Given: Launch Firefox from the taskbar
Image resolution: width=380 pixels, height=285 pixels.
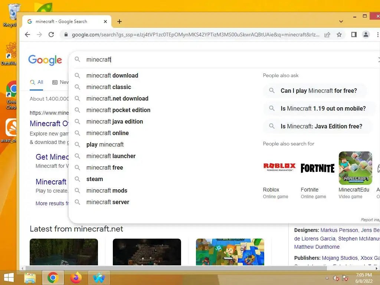Looking at the screenshot, I should pyautogui.click(x=76, y=278).
